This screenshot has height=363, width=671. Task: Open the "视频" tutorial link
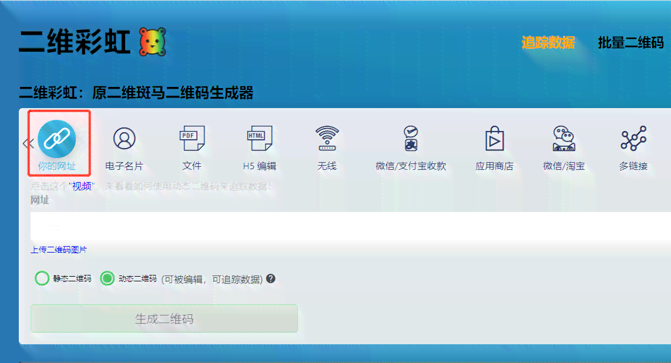coord(82,186)
